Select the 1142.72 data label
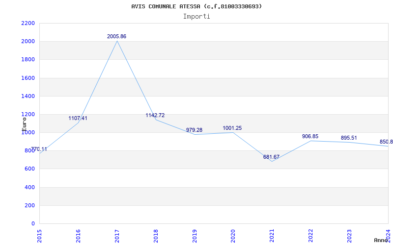This screenshot has height=245, width=393. 155,115
